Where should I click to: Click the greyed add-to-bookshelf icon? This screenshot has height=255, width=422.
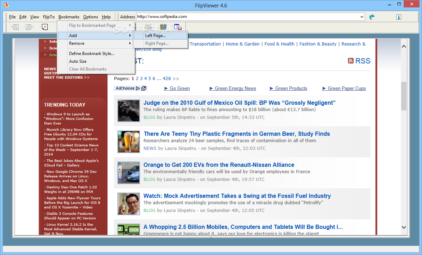tap(148, 27)
